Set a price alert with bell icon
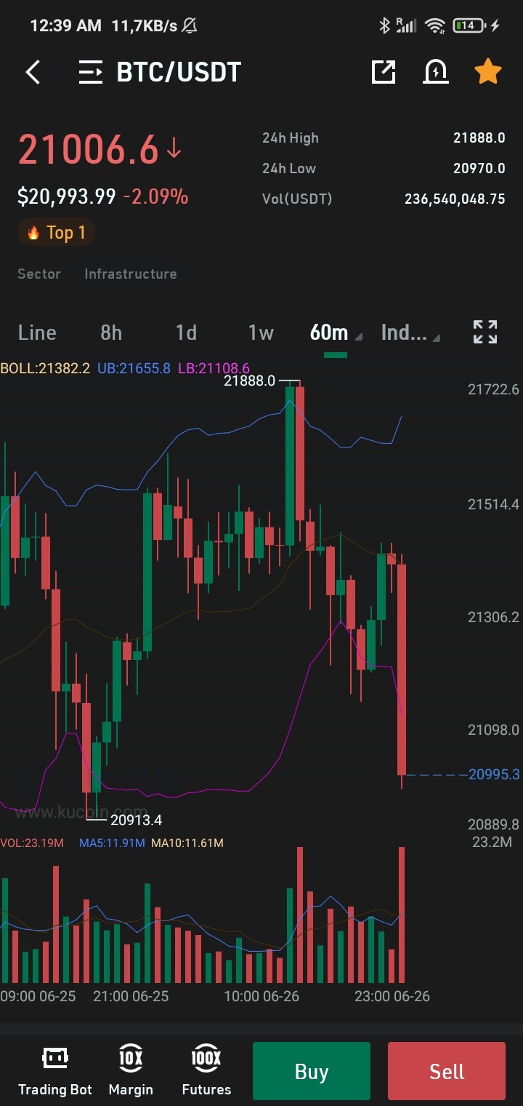The image size is (523, 1106). [x=436, y=71]
